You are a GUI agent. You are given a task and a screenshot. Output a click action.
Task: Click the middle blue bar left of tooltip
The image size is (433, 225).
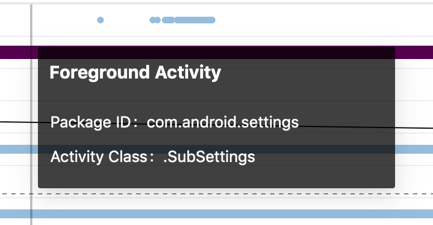tap(17, 149)
